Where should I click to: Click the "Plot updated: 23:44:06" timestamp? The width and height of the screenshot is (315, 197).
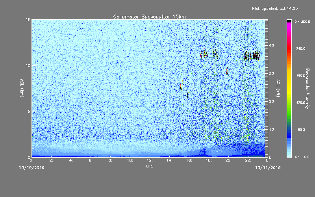tap(275, 8)
